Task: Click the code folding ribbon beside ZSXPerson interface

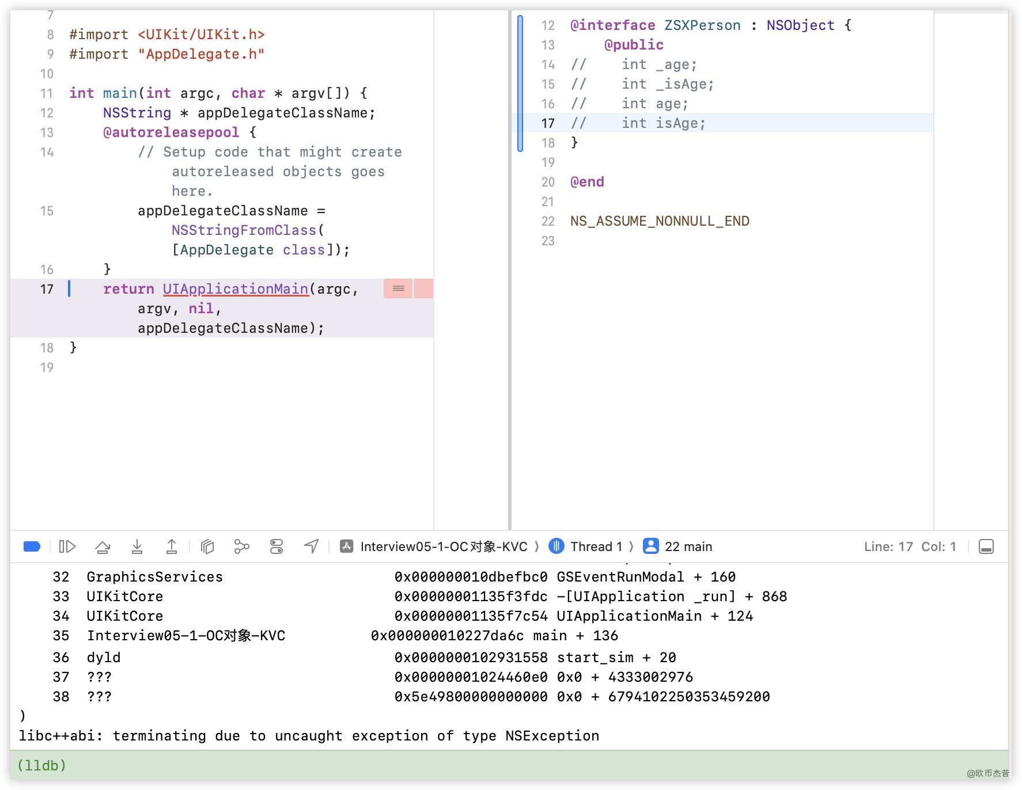Action: point(520,83)
